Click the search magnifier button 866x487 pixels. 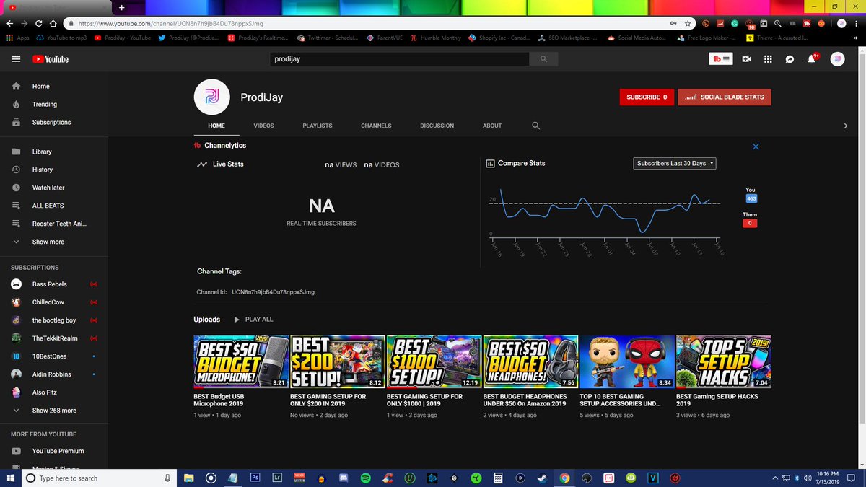pos(543,59)
